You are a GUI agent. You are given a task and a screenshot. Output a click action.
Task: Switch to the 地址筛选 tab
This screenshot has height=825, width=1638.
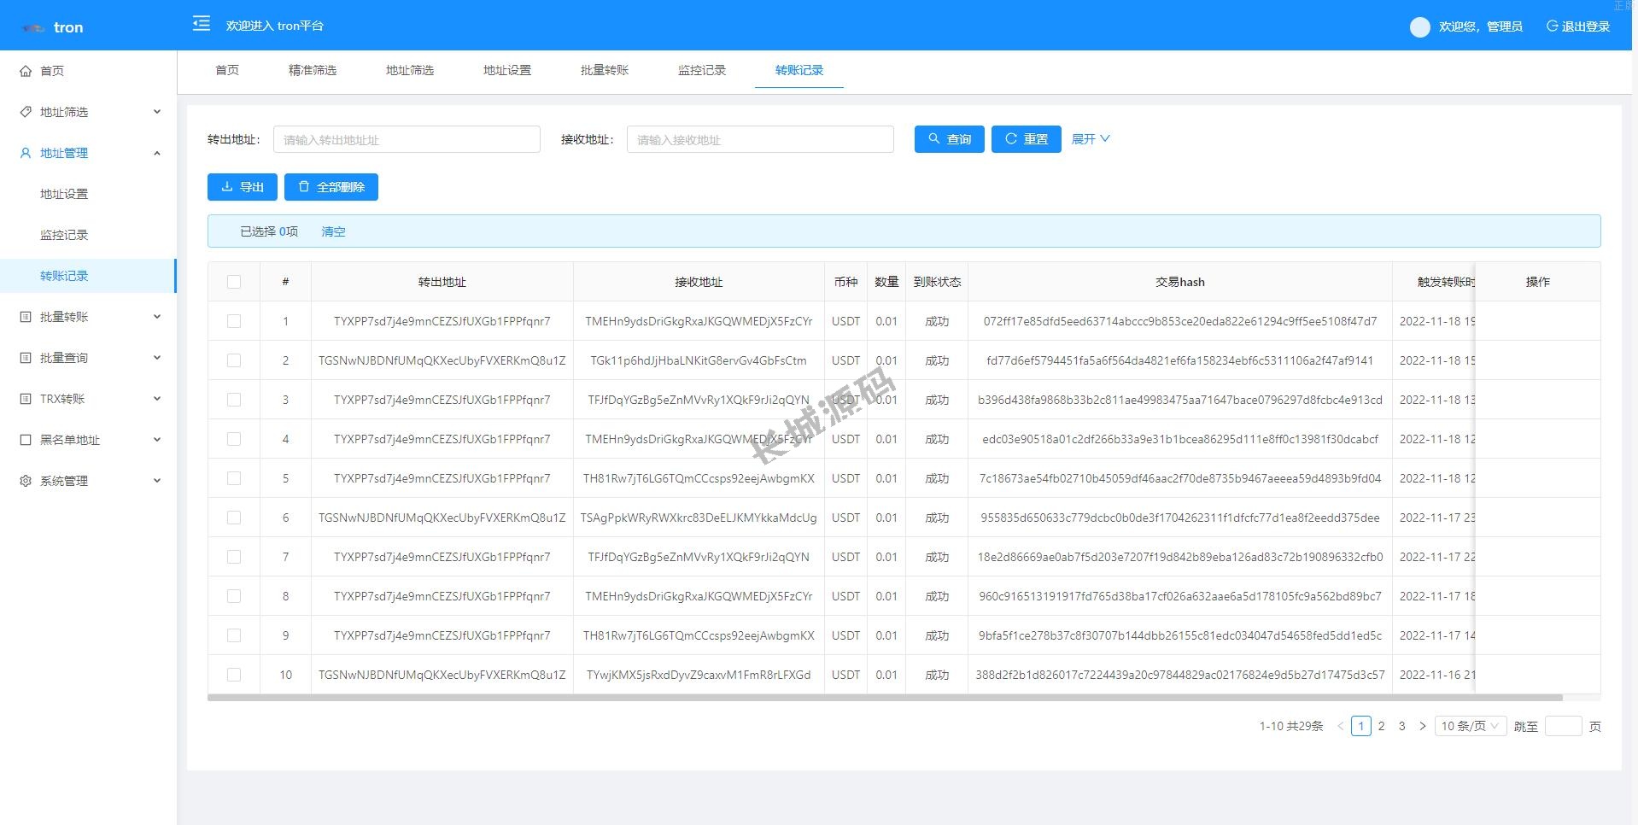click(x=410, y=70)
